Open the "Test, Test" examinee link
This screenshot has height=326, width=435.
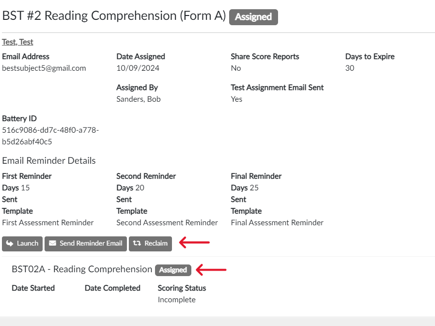coord(17,42)
